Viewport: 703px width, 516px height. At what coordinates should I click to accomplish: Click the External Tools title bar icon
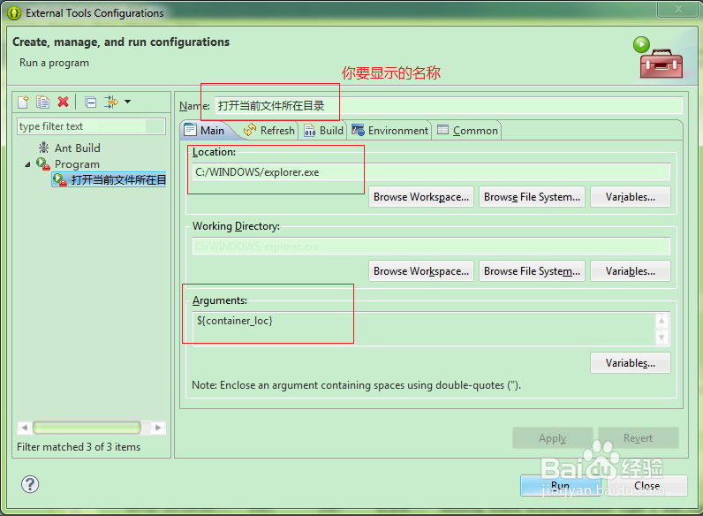pos(14,13)
